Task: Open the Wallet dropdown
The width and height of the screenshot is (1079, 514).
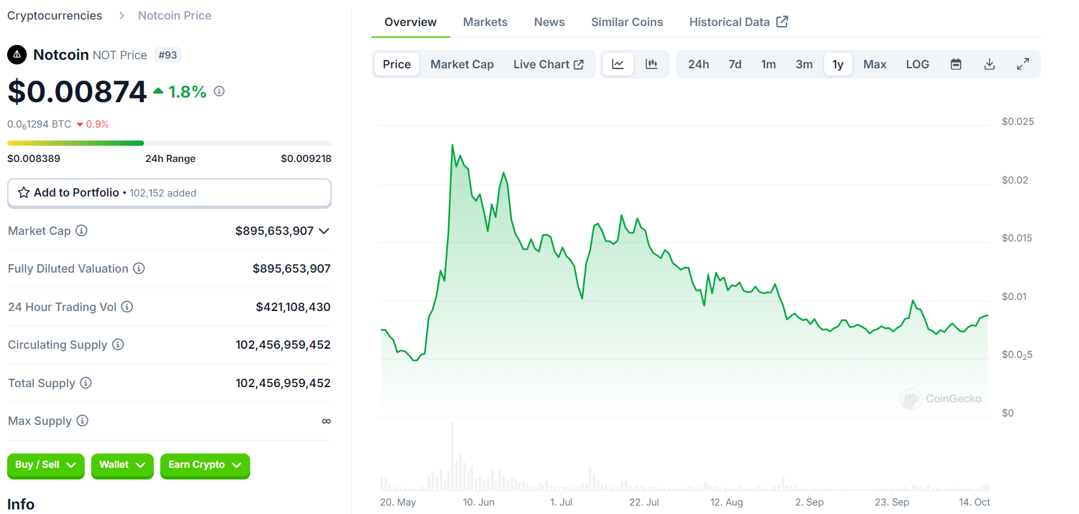Action: (122, 465)
